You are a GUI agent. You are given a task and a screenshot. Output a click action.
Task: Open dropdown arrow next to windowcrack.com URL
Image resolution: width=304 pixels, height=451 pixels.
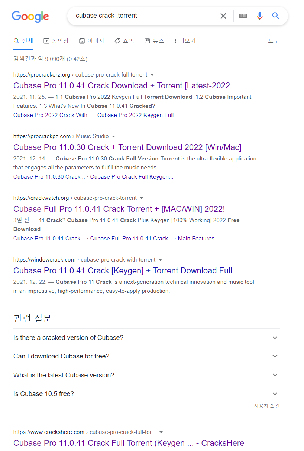pos(160,260)
